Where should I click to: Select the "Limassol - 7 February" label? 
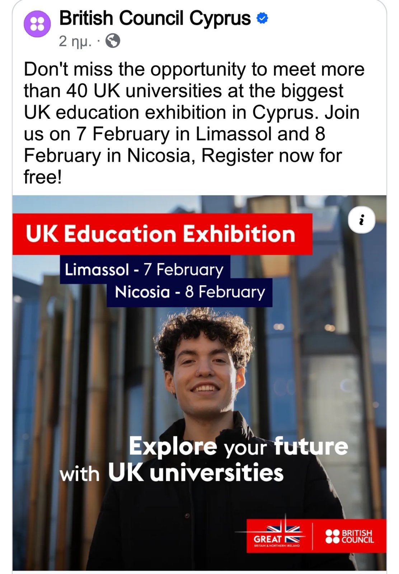point(144,269)
